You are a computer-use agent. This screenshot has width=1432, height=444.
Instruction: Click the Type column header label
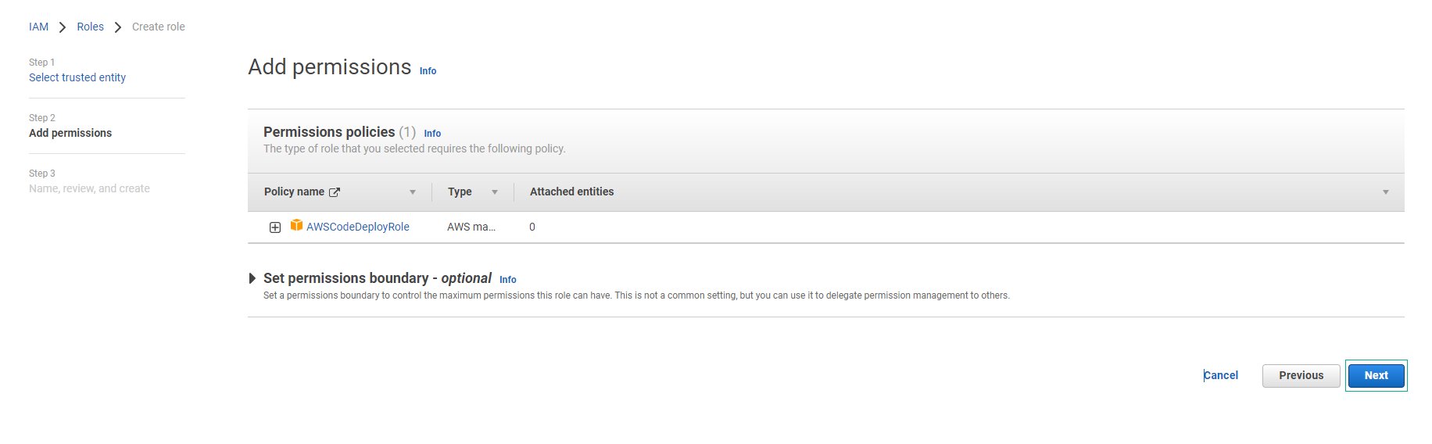(x=460, y=192)
